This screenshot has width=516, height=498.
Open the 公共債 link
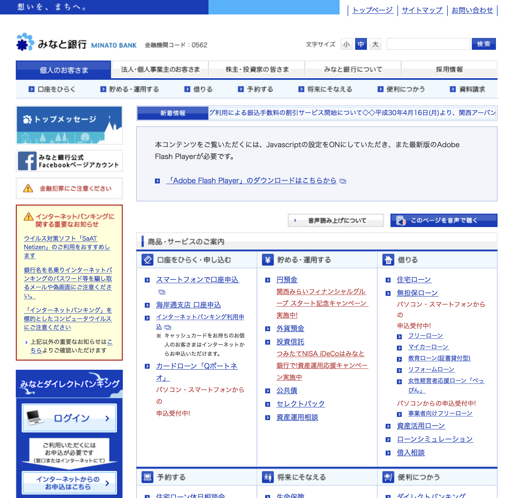pyautogui.click(x=287, y=391)
